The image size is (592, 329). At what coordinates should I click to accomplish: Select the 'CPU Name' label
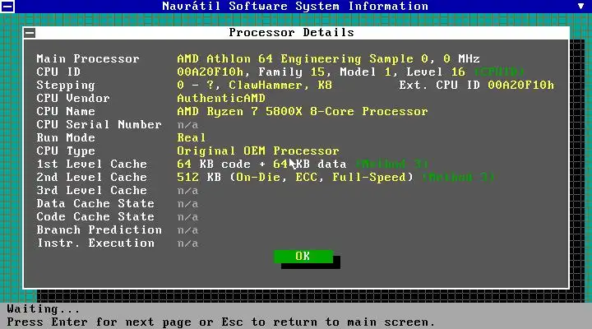click(x=66, y=111)
